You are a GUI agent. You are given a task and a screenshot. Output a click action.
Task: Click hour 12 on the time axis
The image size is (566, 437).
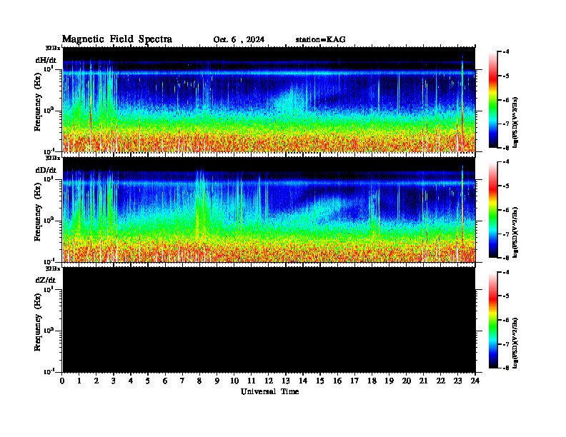coord(269,381)
